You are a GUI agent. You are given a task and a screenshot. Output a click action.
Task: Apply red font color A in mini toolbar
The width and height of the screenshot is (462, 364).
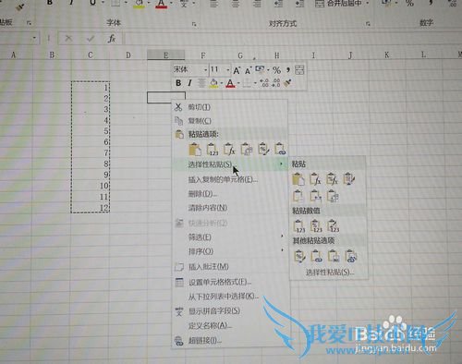(230, 83)
